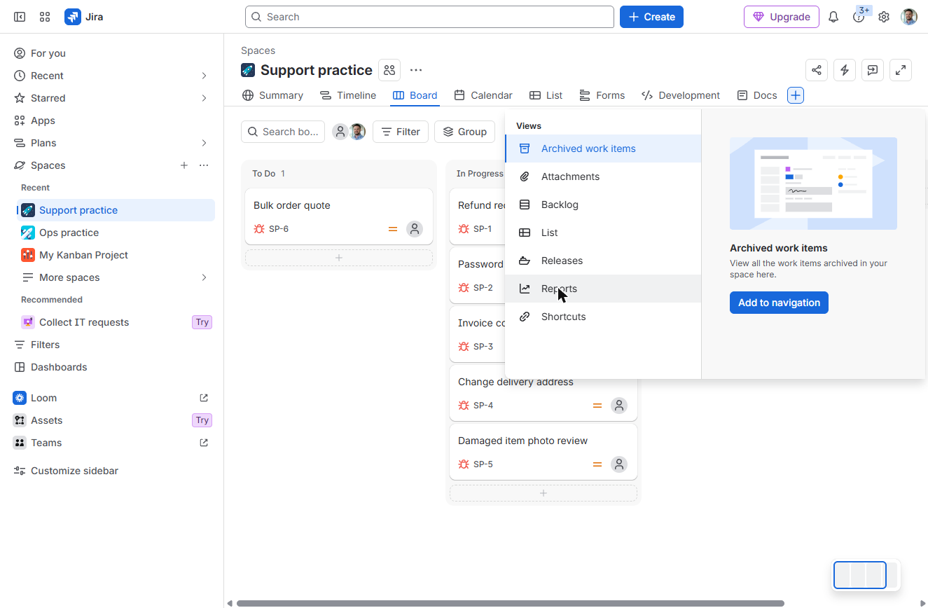Expand the Starred section chevron
928x608 pixels.
[x=204, y=98]
